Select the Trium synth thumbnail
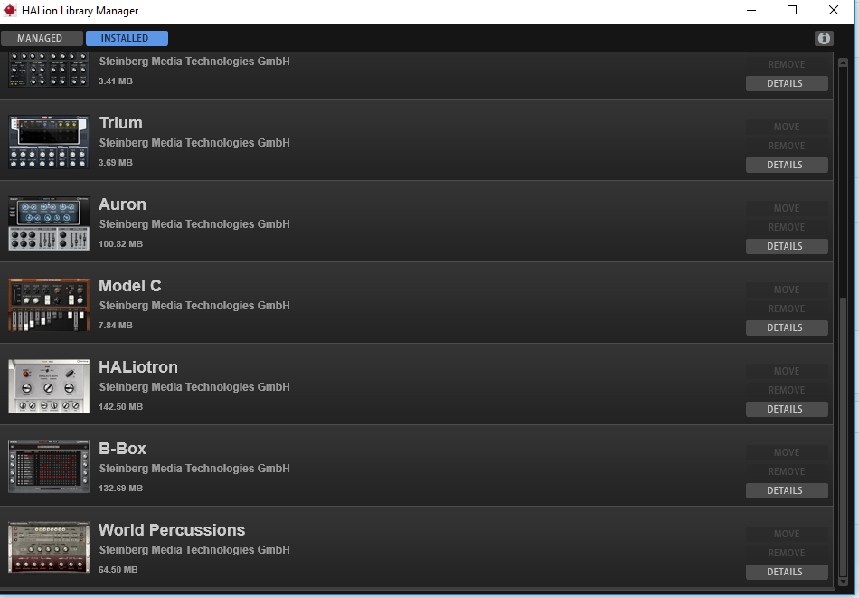 [x=49, y=142]
